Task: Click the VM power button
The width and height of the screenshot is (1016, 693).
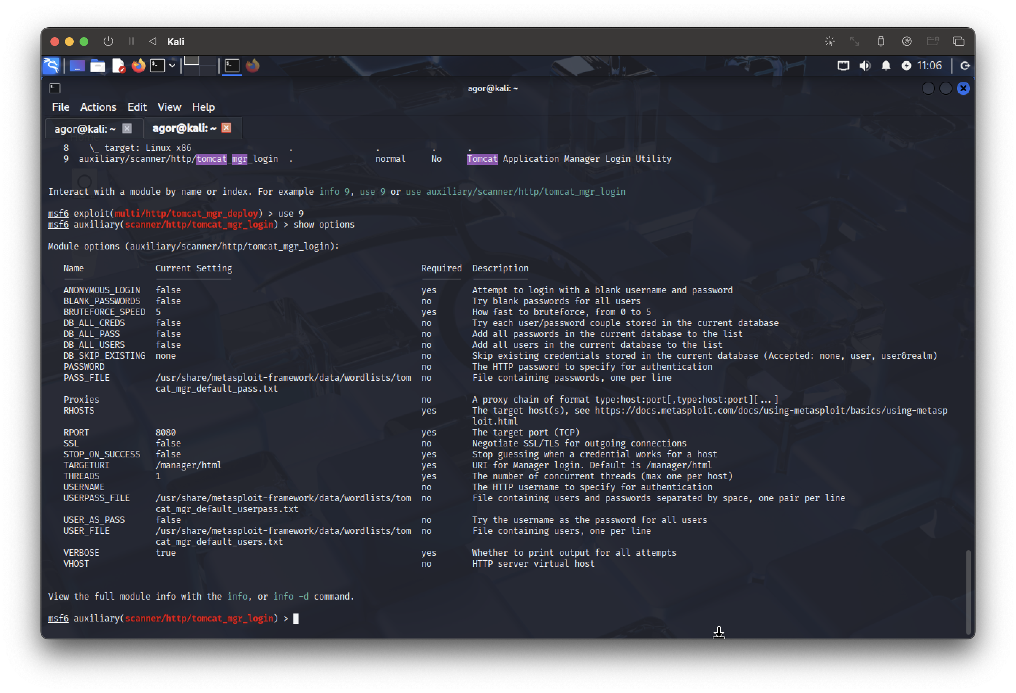Action: tap(108, 42)
